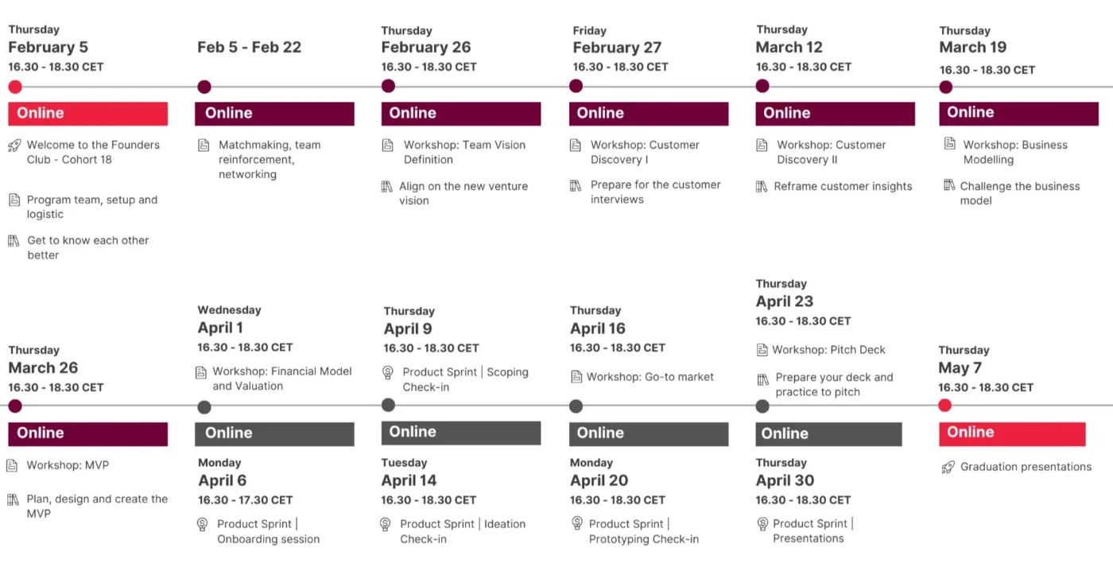Click the rocket icon next to Graduation presentations
1113x567 pixels.
point(948,468)
